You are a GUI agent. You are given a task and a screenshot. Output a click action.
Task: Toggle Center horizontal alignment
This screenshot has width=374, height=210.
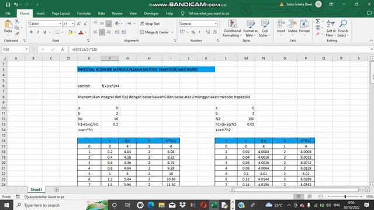102,32
